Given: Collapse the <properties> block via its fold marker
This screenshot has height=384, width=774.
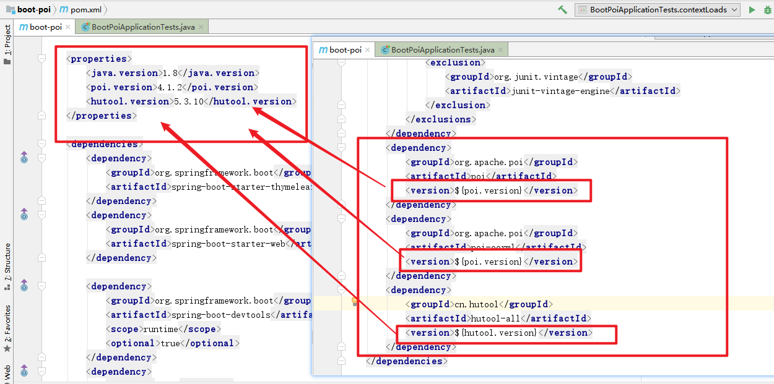Looking at the screenshot, I should point(41,59).
